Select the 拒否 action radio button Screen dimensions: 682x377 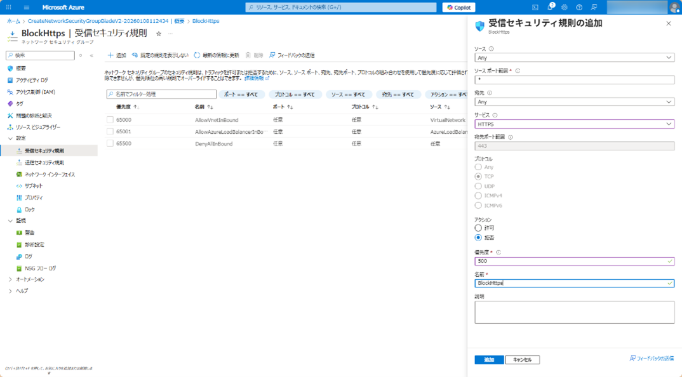478,237
